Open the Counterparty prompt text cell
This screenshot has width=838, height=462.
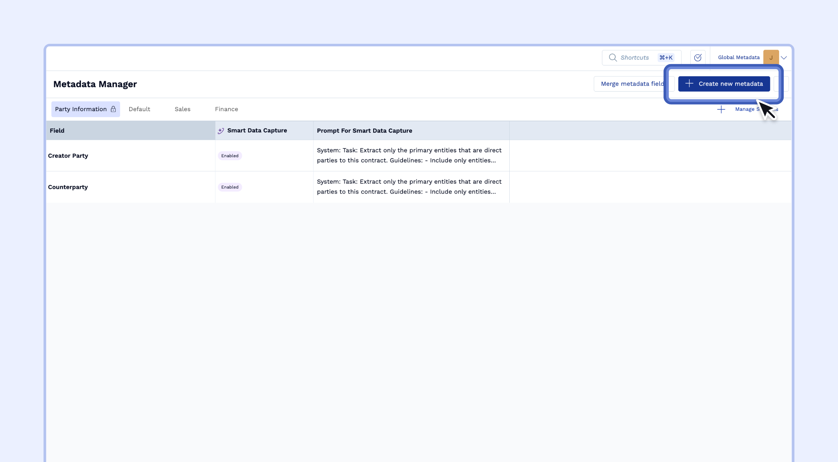(409, 187)
